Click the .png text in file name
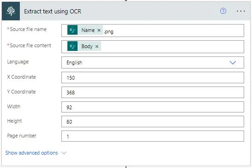Screen dimensions: 252x168 (x=108, y=31)
